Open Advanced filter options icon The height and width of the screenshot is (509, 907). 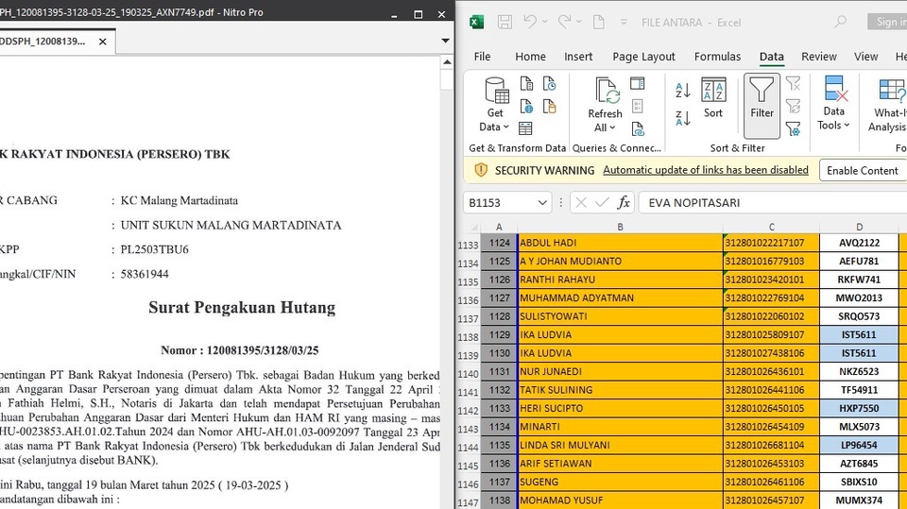pos(793,129)
